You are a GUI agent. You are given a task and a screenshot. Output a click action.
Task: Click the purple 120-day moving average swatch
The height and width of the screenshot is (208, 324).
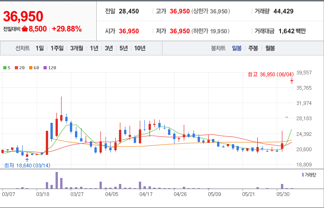(x=45, y=67)
